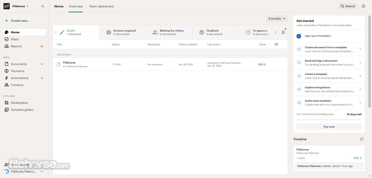Viewport: 372px width, 178px height.
Task: Click the Filehorse user avatar
Action: coord(7,172)
